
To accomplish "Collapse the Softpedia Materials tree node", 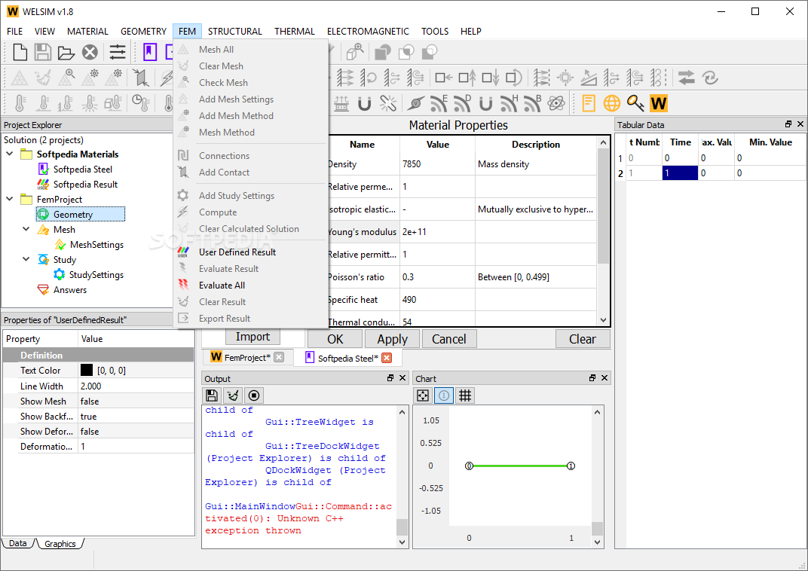I will [10, 154].
